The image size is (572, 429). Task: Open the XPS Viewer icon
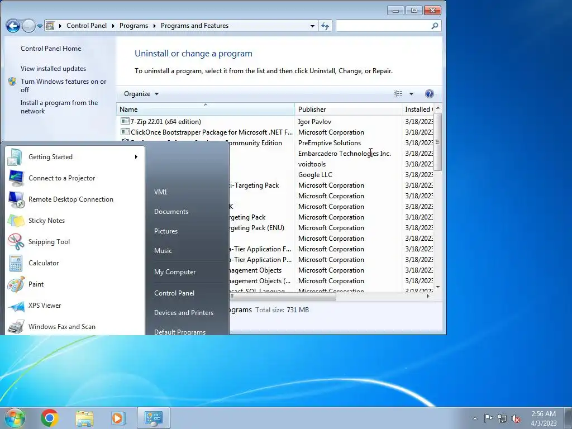click(16, 306)
